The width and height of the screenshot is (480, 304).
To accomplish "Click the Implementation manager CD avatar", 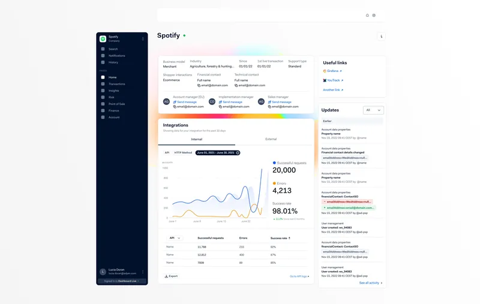I will (x=212, y=101).
